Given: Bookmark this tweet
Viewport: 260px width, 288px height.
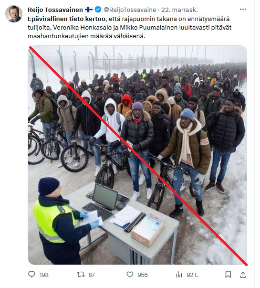Looking at the screenshot, I should (x=228, y=275).
